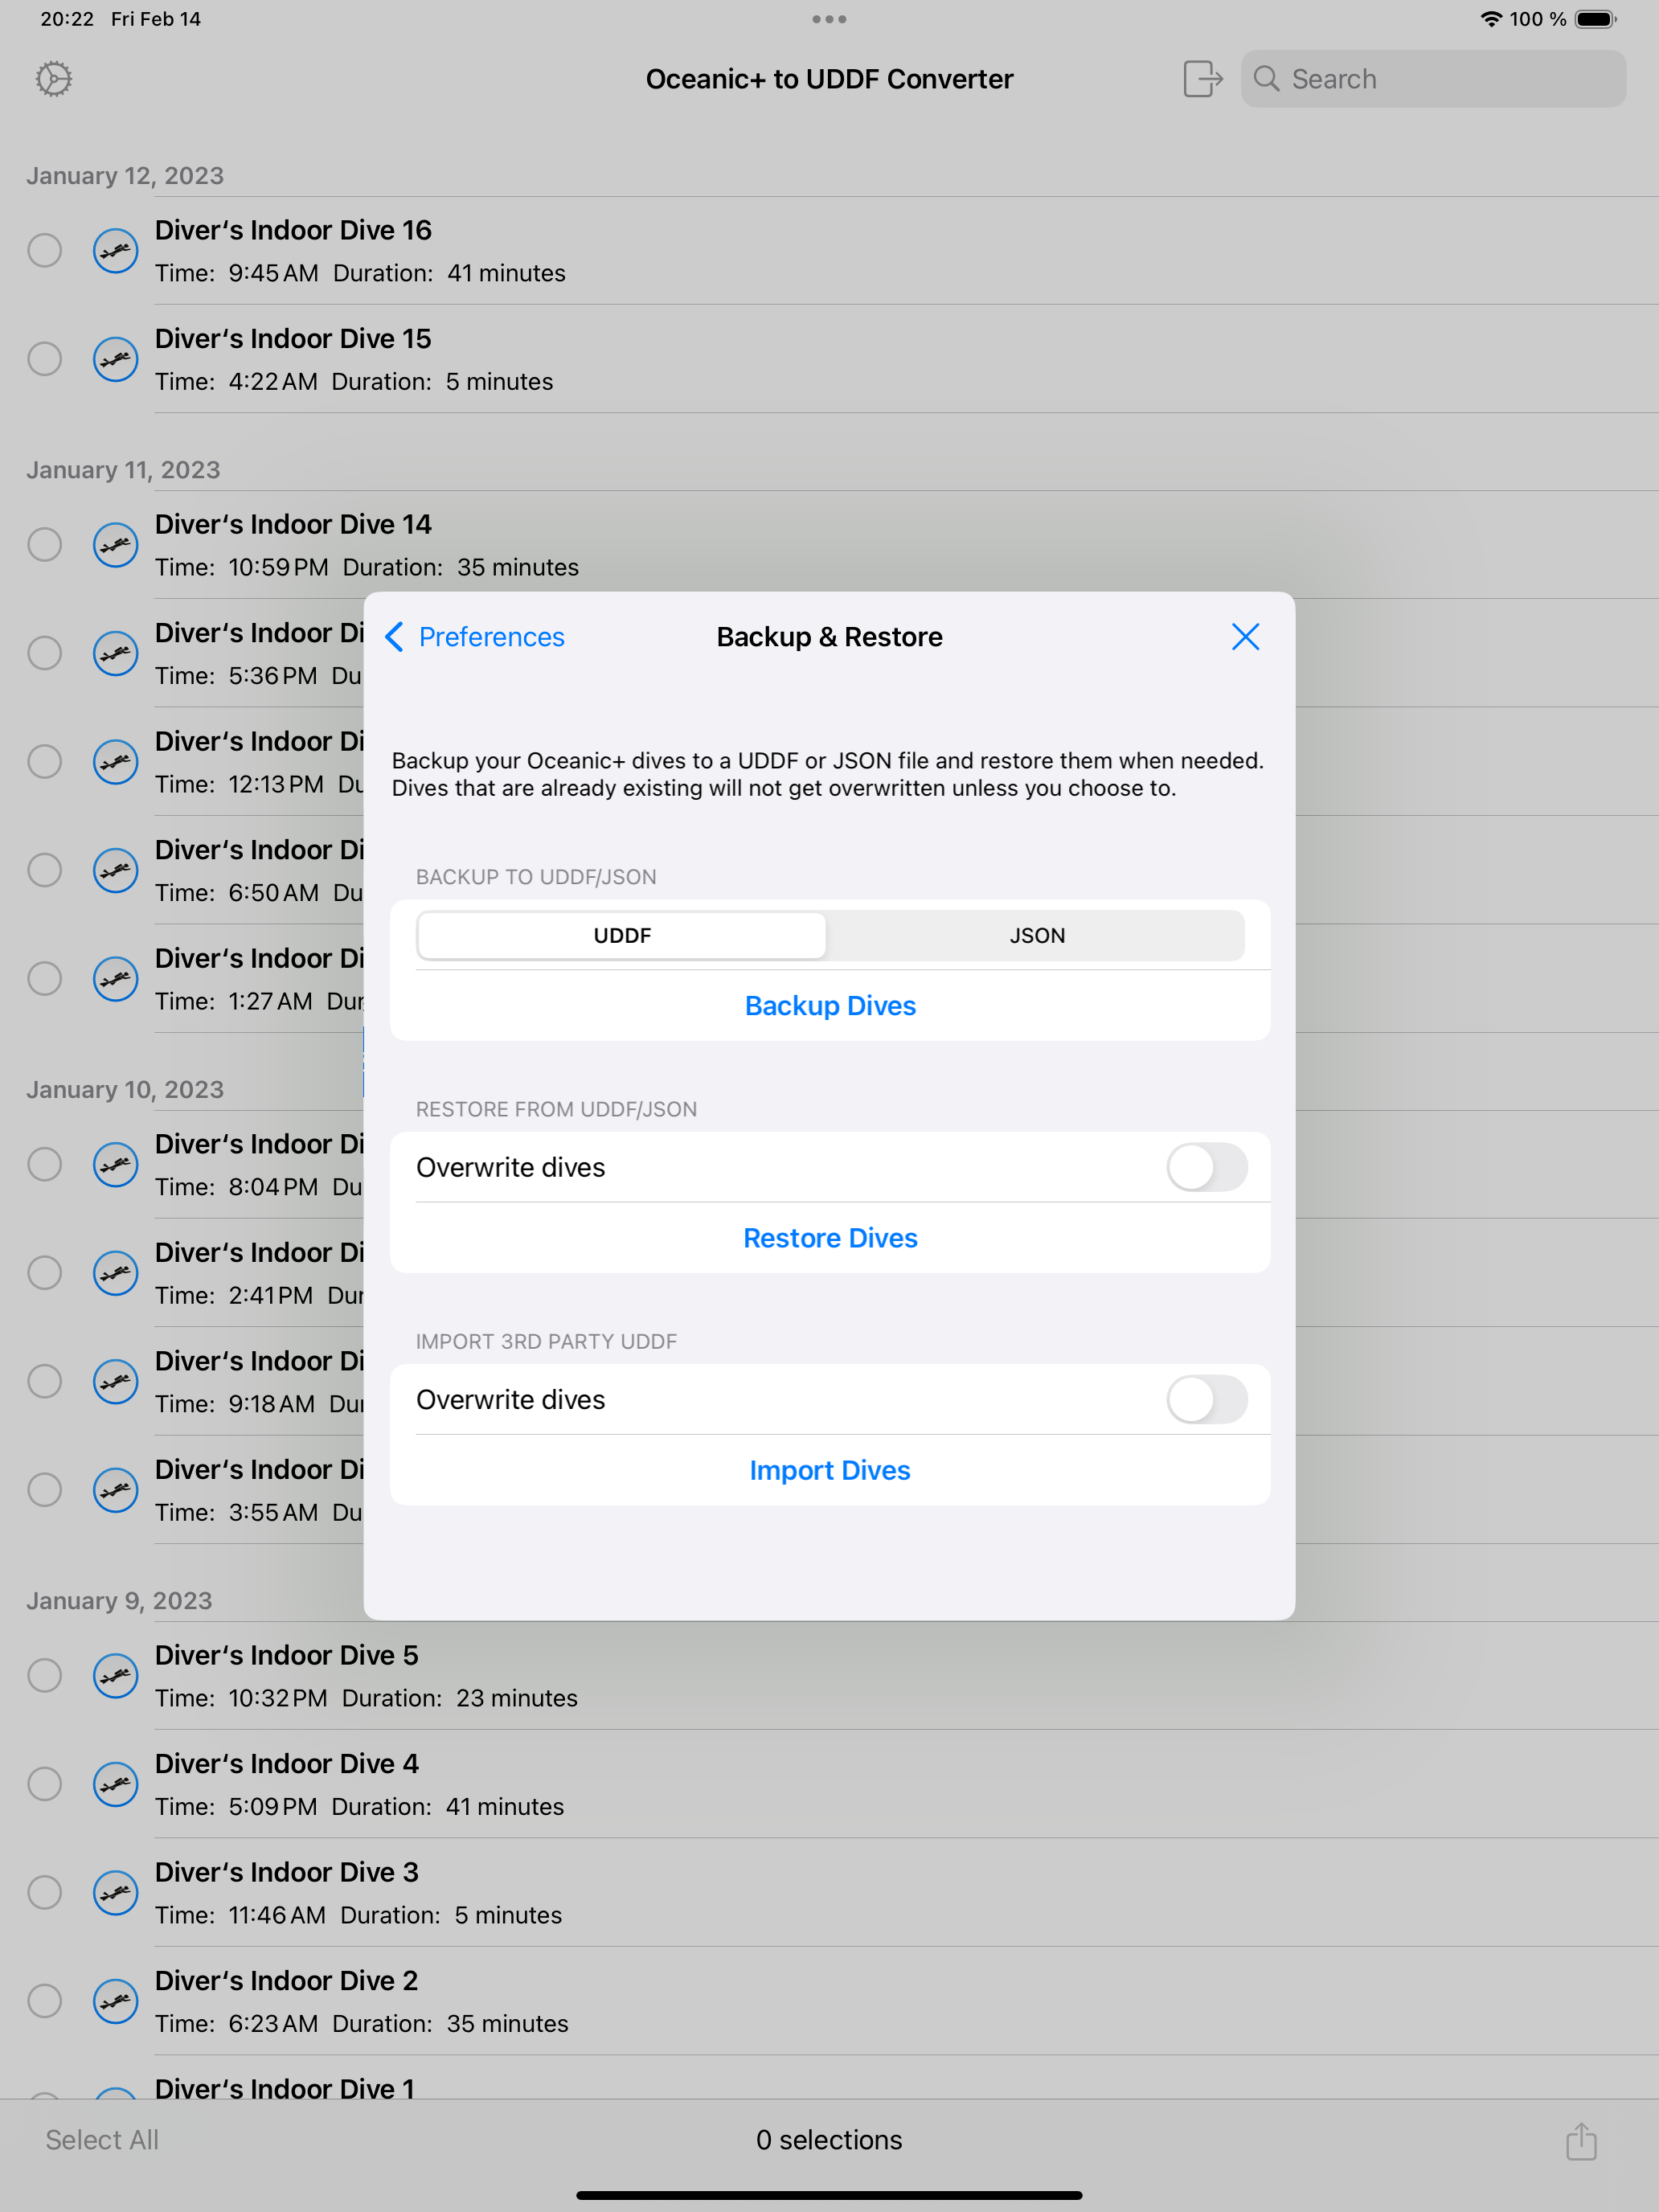Open Diver's Indoor Dive 15 entry
The image size is (1659, 2212).
[829, 359]
